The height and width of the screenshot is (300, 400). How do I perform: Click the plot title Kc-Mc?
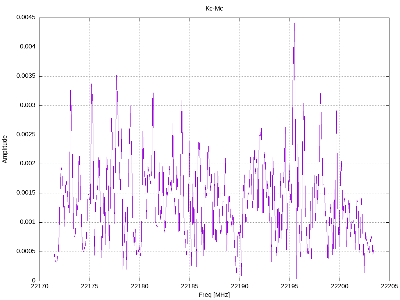214,9
